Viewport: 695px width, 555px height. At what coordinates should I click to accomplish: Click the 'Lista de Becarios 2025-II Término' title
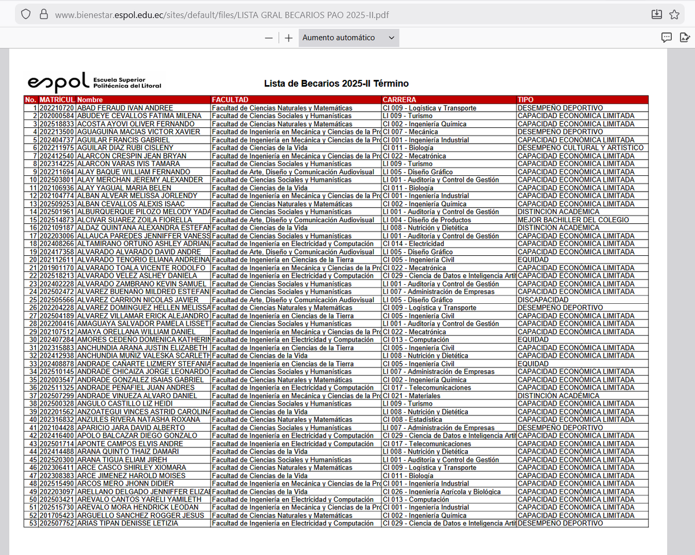pos(336,84)
